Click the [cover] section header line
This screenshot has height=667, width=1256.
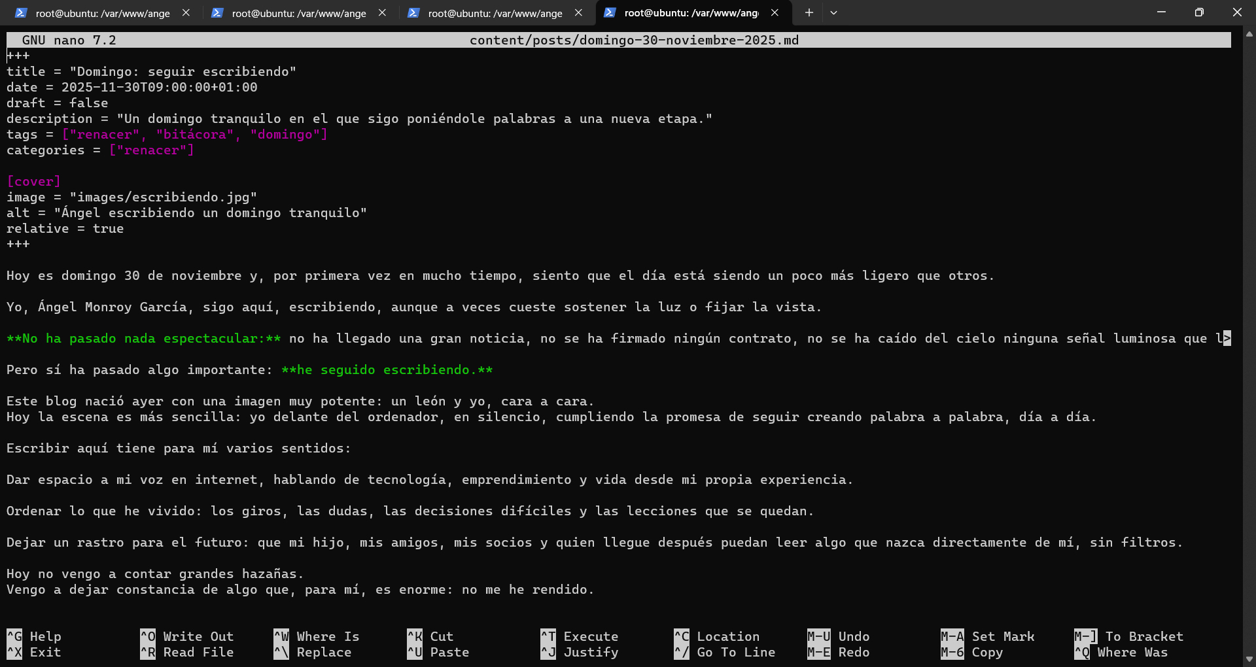click(33, 181)
